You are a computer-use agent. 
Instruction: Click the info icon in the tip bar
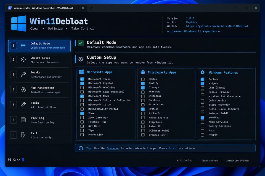[81, 148]
